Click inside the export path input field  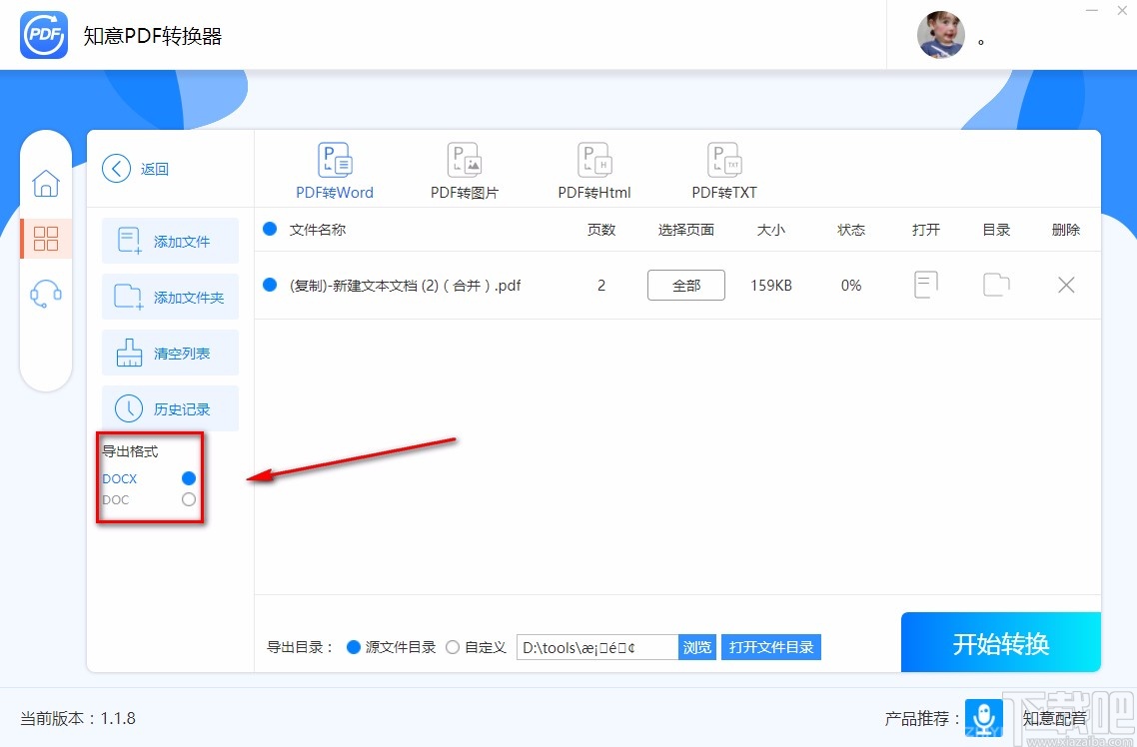594,646
